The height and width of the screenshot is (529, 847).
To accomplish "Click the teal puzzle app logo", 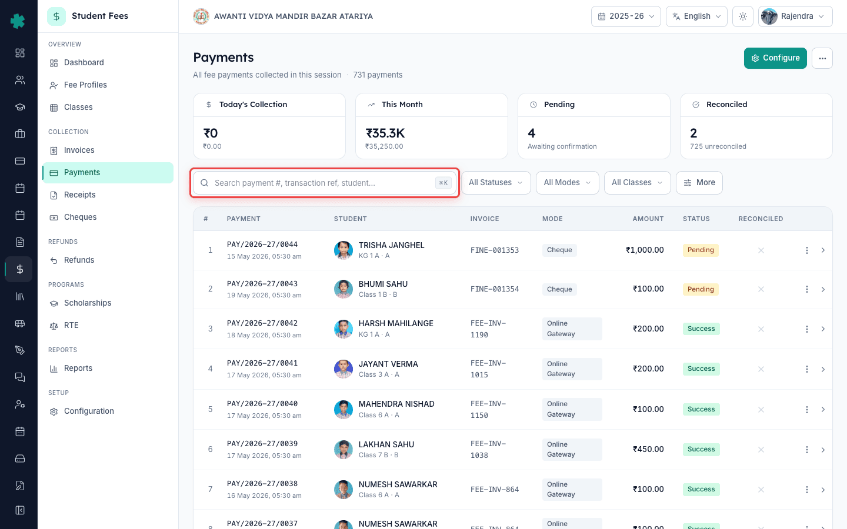I will pyautogui.click(x=18, y=21).
